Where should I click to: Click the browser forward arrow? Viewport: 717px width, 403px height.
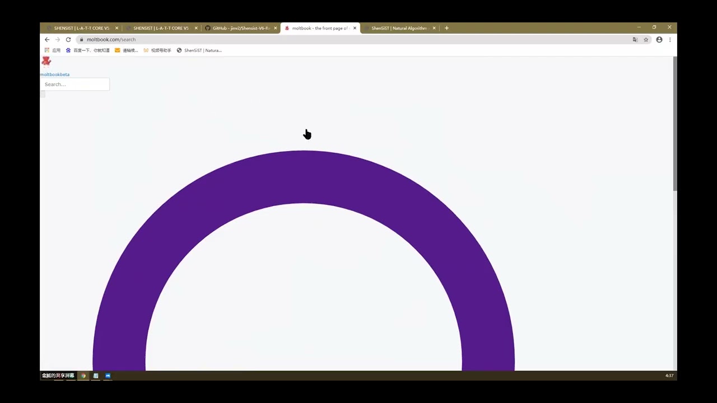click(x=57, y=40)
